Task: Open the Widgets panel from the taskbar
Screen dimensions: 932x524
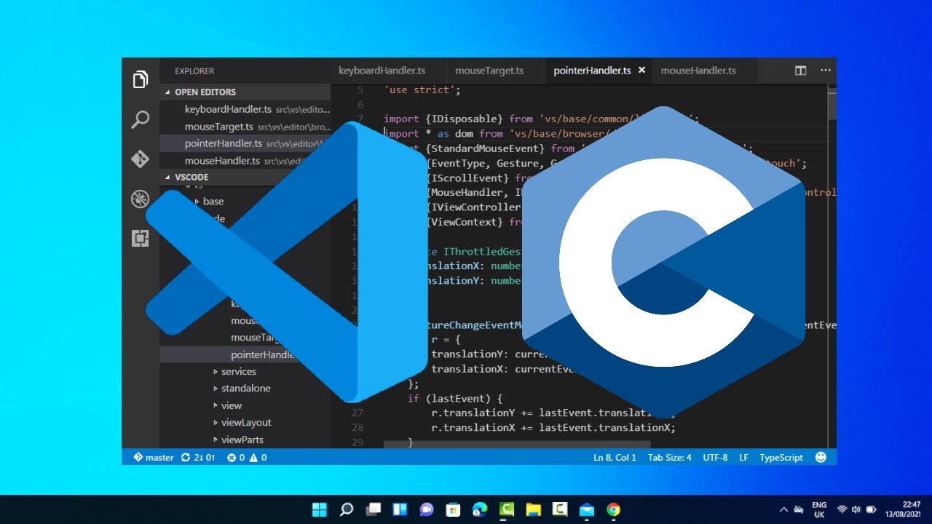Action: click(400, 509)
